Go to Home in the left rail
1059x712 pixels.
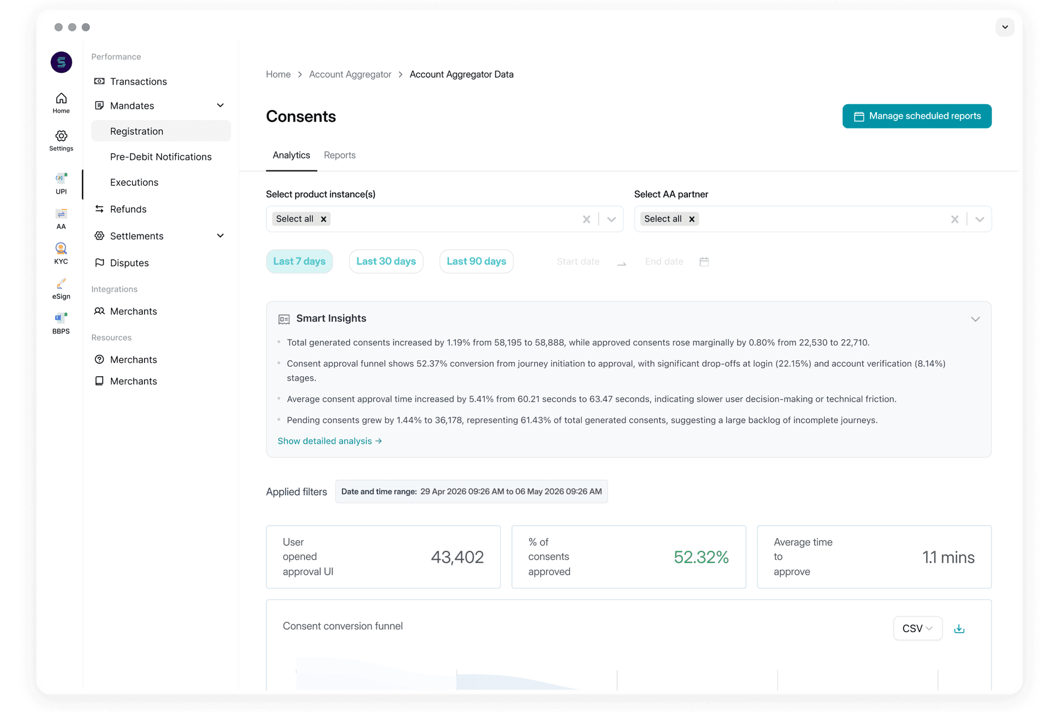pos(61,103)
